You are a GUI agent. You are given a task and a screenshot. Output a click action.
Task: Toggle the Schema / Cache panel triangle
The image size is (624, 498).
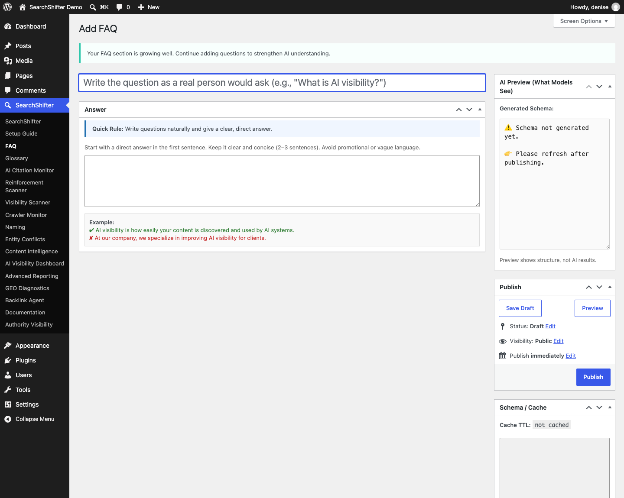(610, 407)
